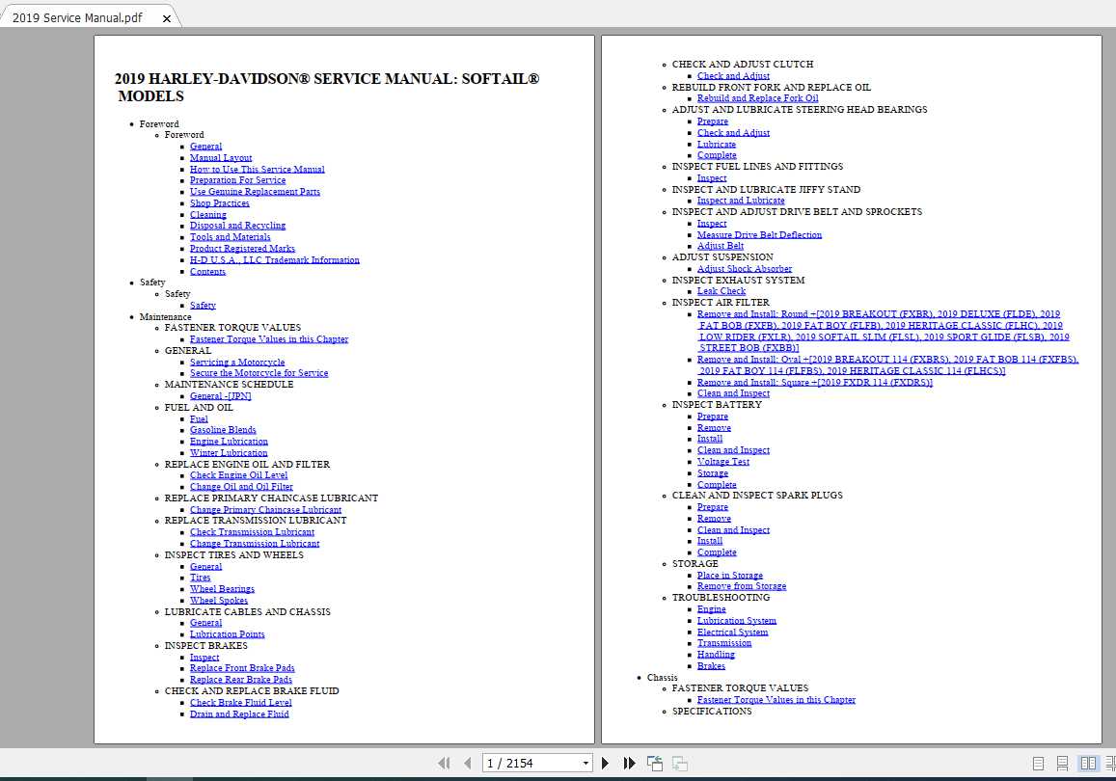Image resolution: width=1116 pixels, height=781 pixels.
Task: Go to the first page
Action: click(x=444, y=763)
